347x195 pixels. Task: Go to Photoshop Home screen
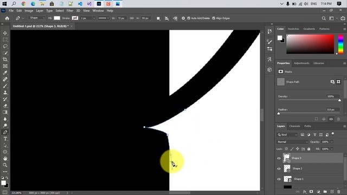click(x=7, y=18)
